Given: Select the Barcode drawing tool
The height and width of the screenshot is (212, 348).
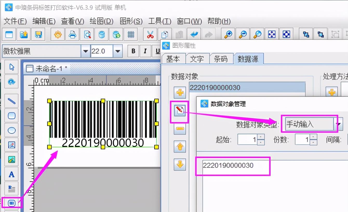Looking at the screenshot, I should 11,203.
